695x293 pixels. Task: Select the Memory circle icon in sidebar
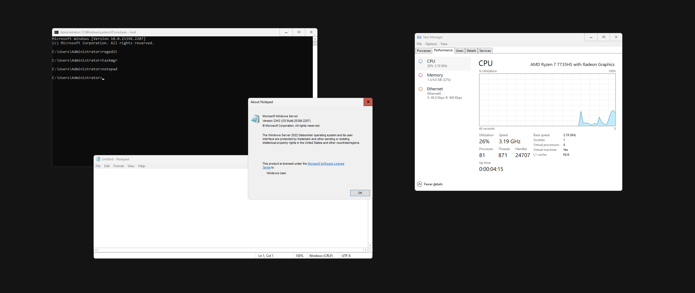pyautogui.click(x=421, y=75)
